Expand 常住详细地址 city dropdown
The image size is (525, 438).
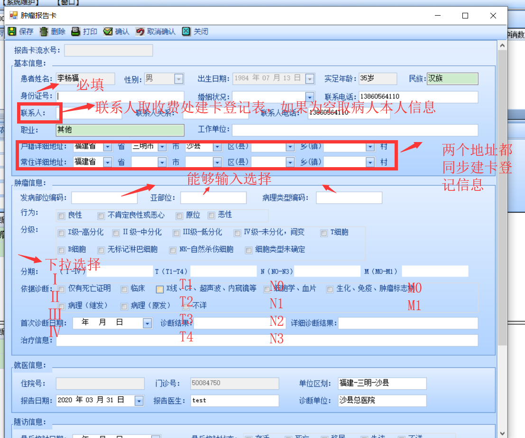tap(162, 162)
